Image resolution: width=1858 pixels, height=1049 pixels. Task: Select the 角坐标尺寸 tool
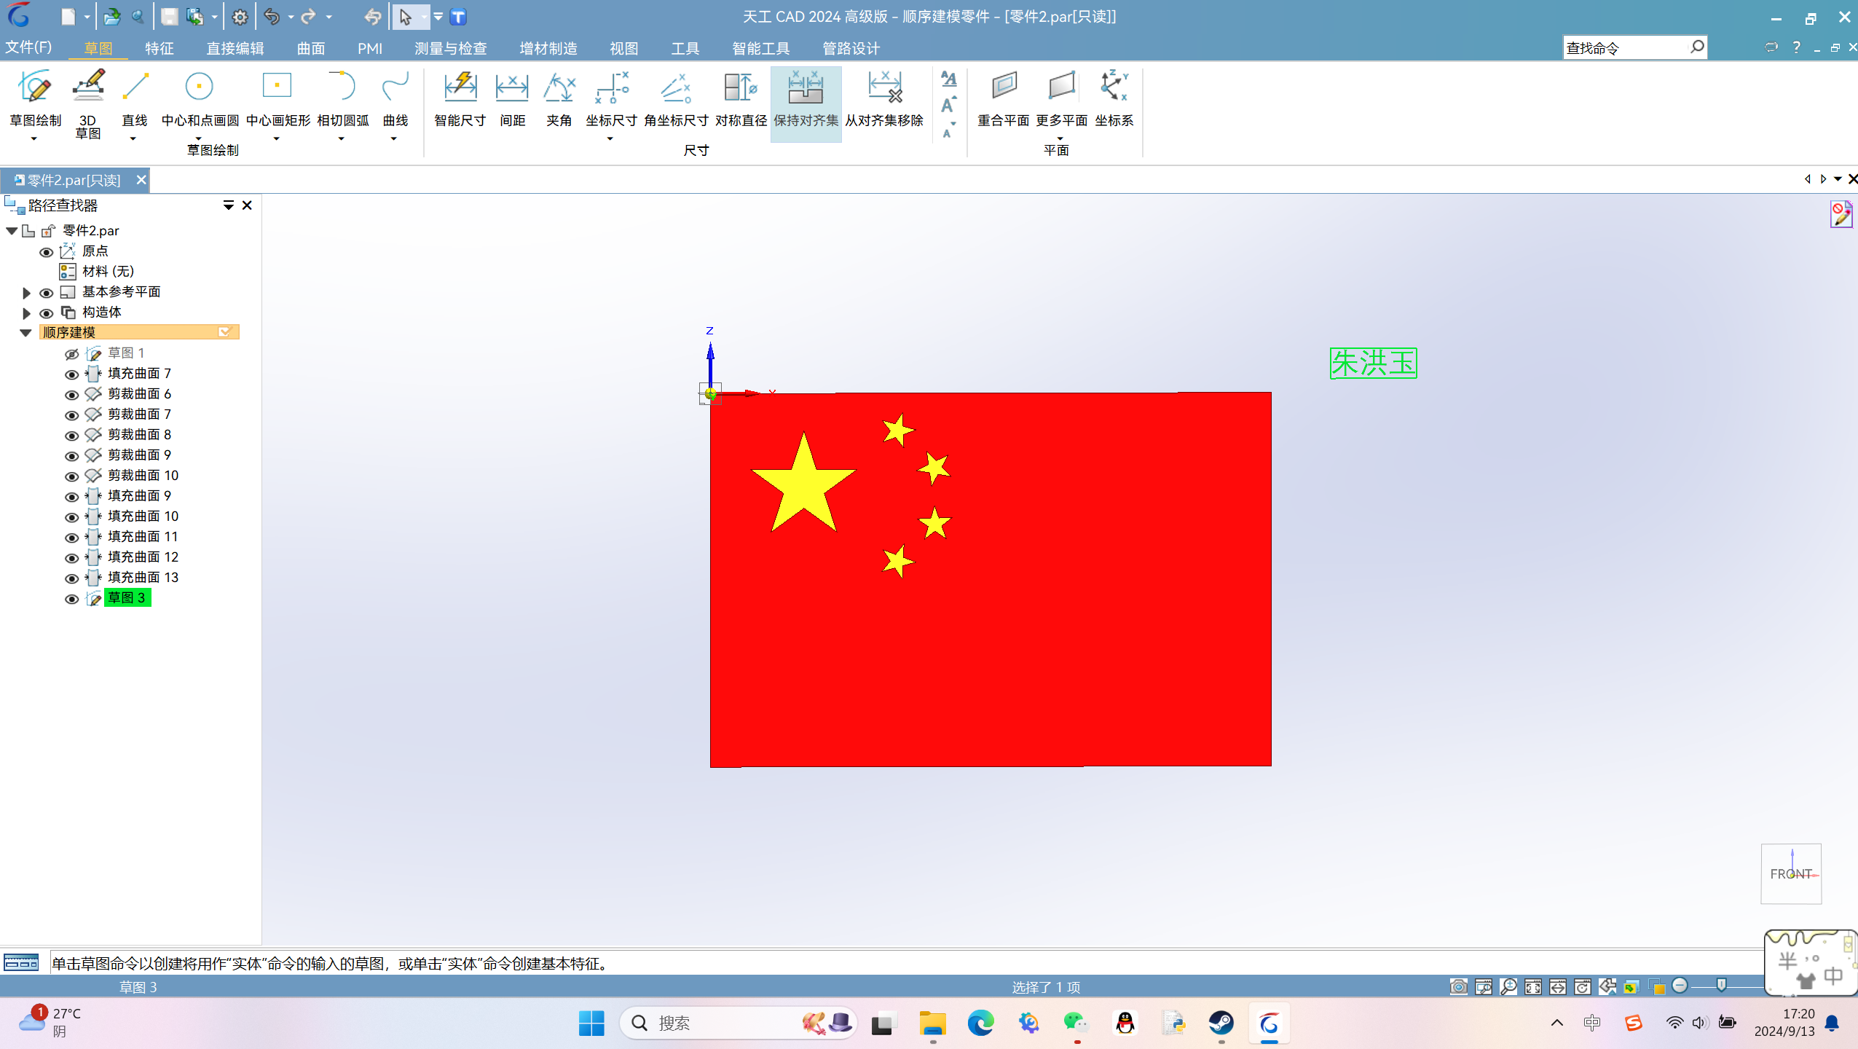(x=676, y=98)
